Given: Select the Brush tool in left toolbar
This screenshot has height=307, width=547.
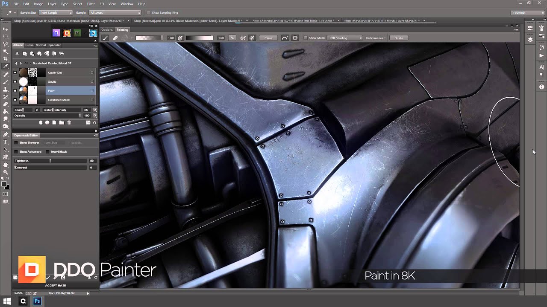Looking at the screenshot, I should pos(6,81).
